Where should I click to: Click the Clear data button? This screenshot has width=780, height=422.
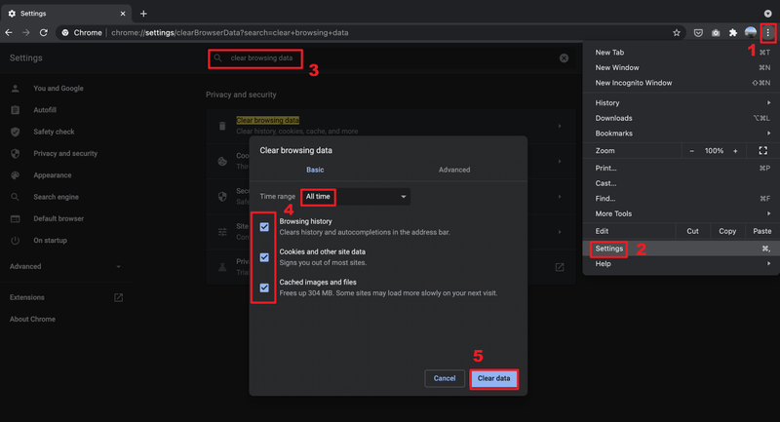tap(493, 378)
